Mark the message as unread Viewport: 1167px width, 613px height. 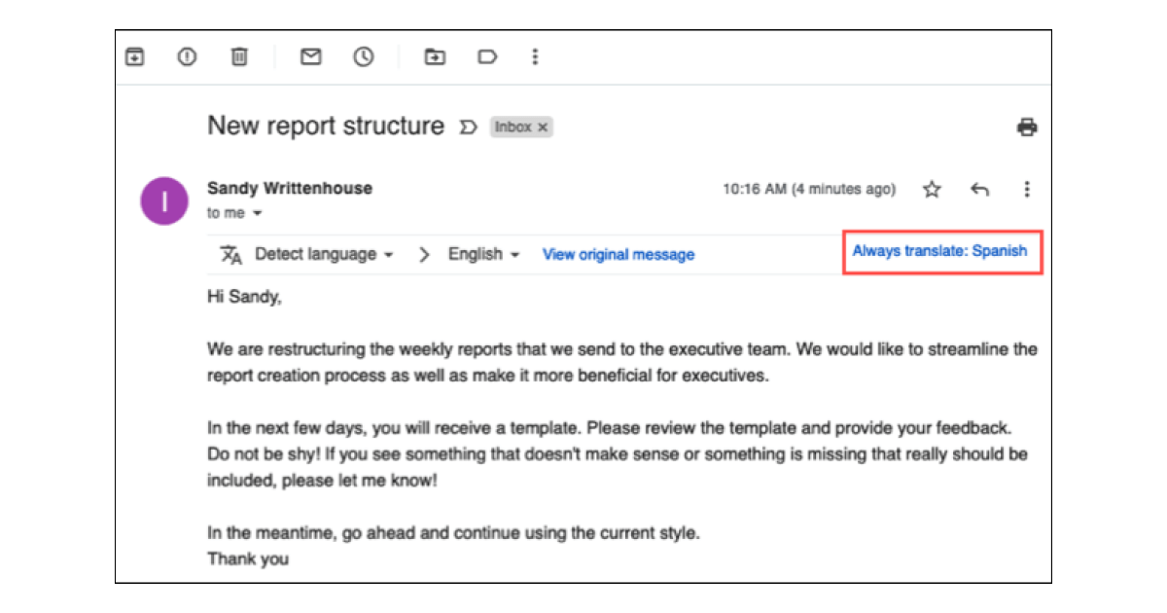click(311, 57)
